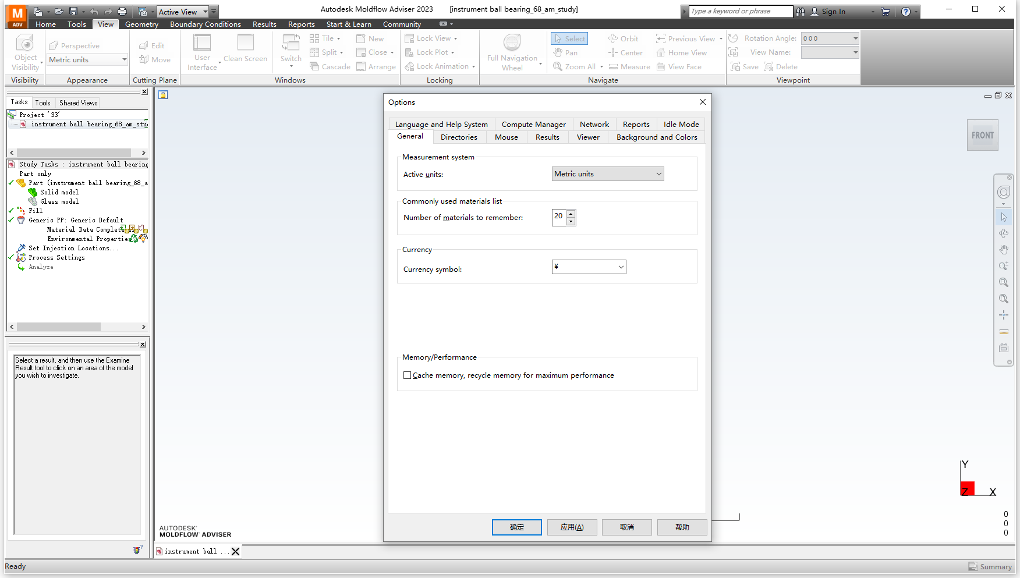Click the Move cutting plane icon
The width and height of the screenshot is (1020, 578).
click(x=144, y=59)
